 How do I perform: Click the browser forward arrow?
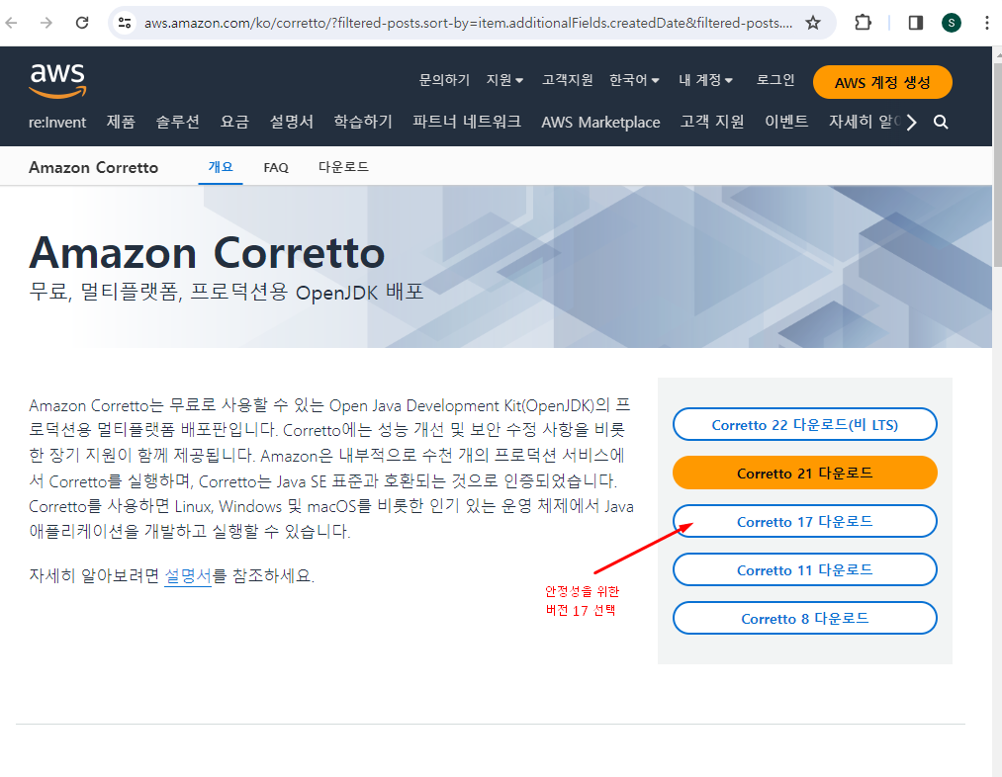[x=46, y=23]
